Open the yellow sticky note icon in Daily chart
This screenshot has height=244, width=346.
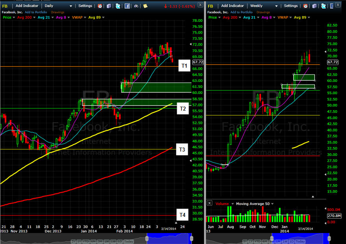(x=145, y=6)
